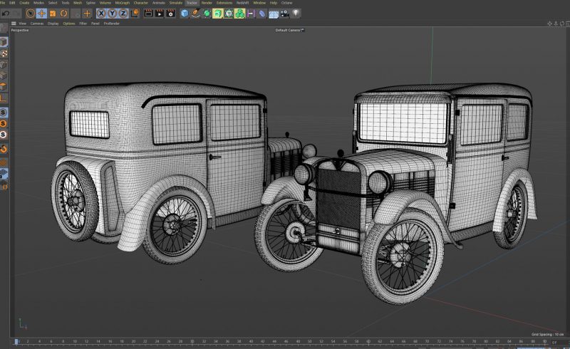Open the viewport View menu
This screenshot has width=570, height=349.
(23, 24)
